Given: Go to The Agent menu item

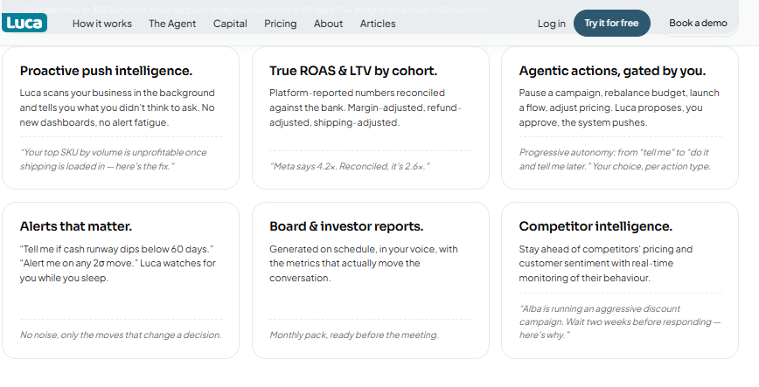Looking at the screenshot, I should [172, 24].
